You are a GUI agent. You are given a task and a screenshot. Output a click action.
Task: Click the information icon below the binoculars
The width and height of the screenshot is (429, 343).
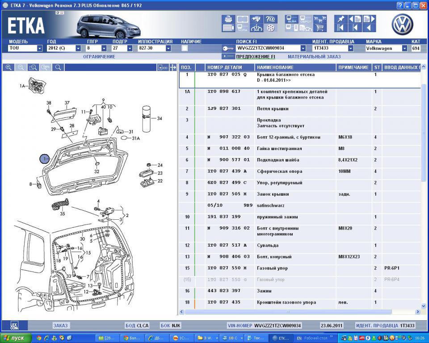click(257, 28)
